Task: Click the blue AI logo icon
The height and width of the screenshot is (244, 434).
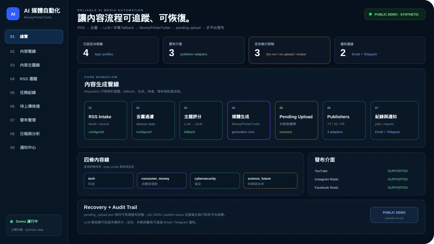Action: click(x=13, y=14)
